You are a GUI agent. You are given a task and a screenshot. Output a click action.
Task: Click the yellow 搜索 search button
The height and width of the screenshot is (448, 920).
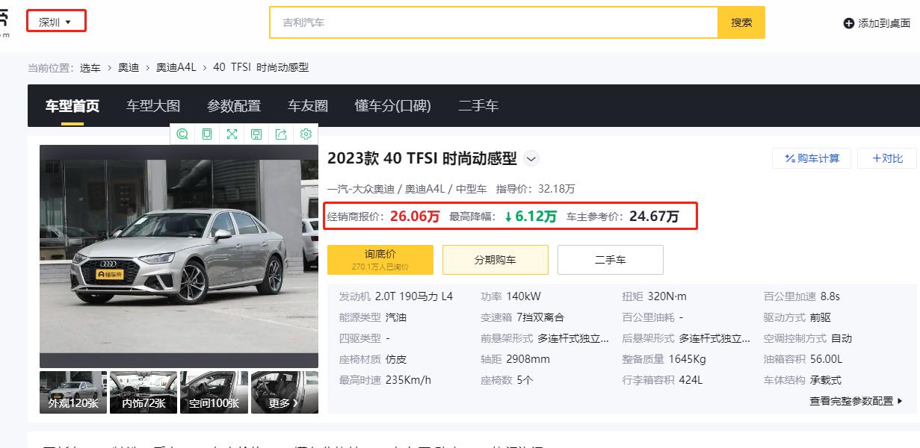(x=741, y=23)
